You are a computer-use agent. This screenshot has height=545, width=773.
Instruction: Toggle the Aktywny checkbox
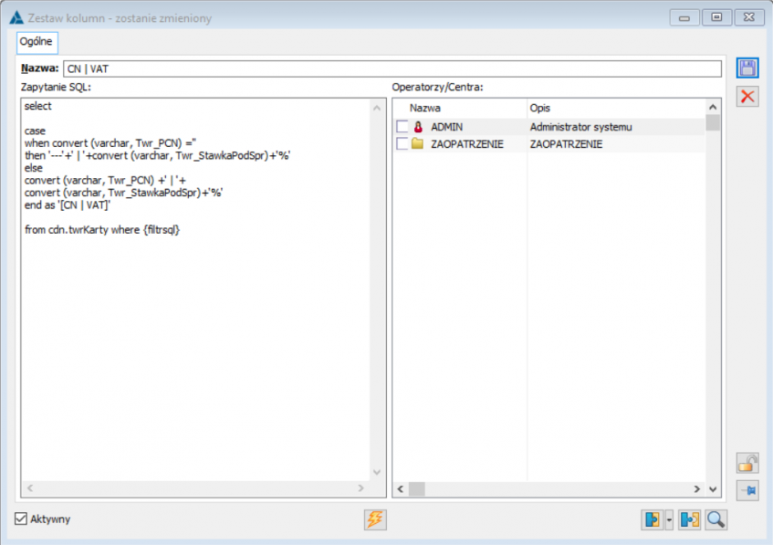(22, 519)
